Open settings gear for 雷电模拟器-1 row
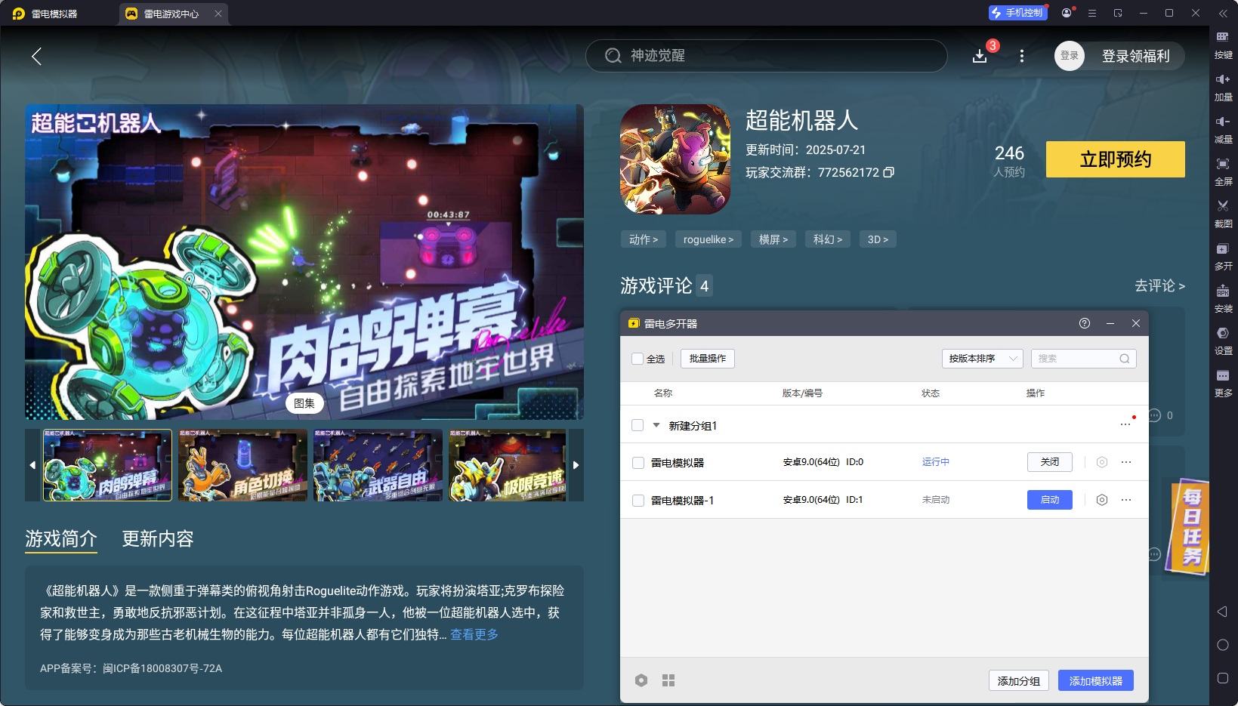1238x706 pixels. (1102, 500)
